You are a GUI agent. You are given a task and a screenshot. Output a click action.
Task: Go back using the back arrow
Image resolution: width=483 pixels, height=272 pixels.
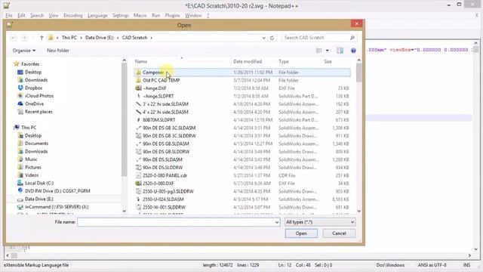[x=14, y=38]
